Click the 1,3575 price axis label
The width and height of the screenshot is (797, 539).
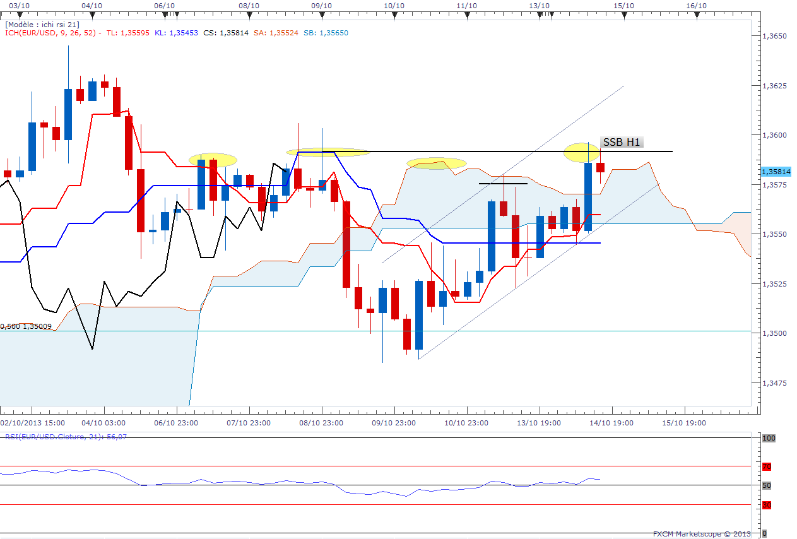pyautogui.click(x=774, y=185)
